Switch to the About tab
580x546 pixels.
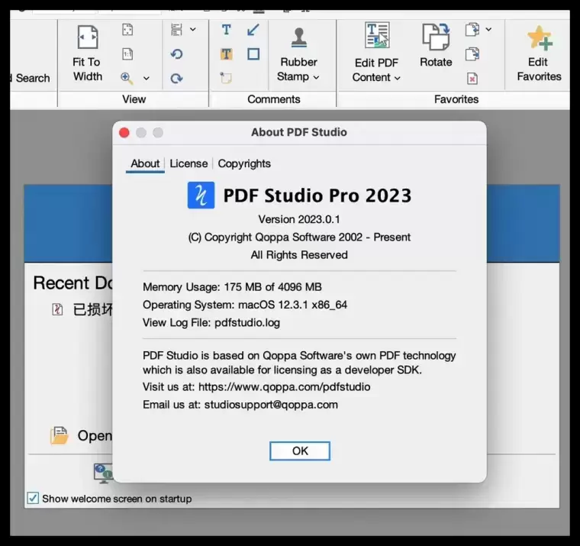coord(145,163)
